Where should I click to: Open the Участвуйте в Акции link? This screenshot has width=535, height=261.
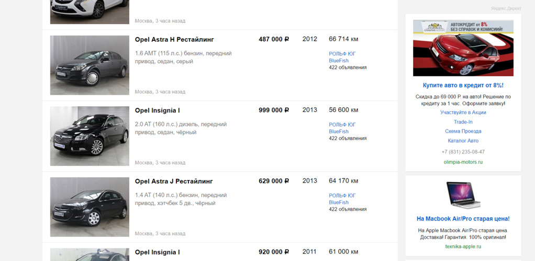(463, 112)
